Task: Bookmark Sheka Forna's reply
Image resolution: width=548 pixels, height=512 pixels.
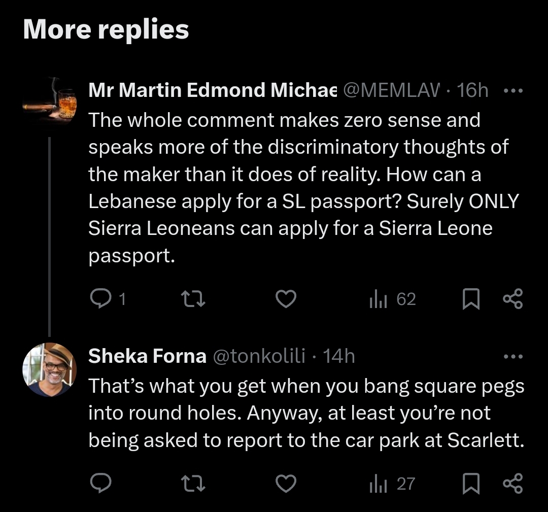Action: (471, 484)
